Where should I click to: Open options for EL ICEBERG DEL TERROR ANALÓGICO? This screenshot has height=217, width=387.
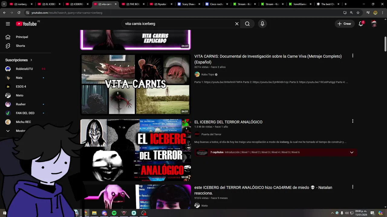(x=353, y=121)
